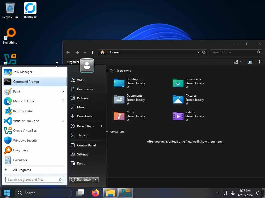Open Documents from the Start menu right pane

pyautogui.click(x=86, y=89)
